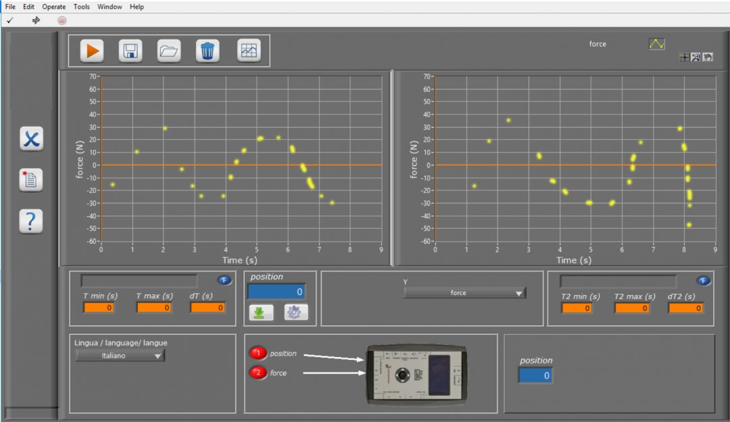Save the measurement using the floppy disk icon
This screenshot has height=422, width=730.
[130, 51]
